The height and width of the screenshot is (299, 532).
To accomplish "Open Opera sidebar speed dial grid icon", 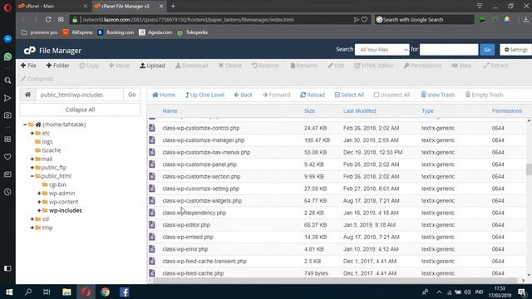I will point(7,140).
